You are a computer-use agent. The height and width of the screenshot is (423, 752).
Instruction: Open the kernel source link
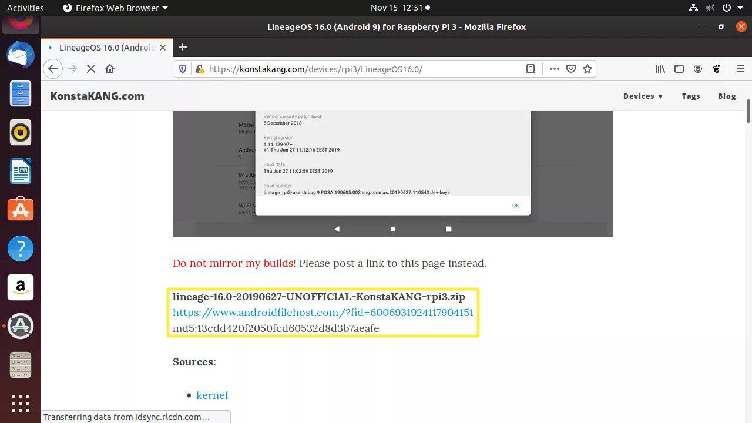(212, 395)
